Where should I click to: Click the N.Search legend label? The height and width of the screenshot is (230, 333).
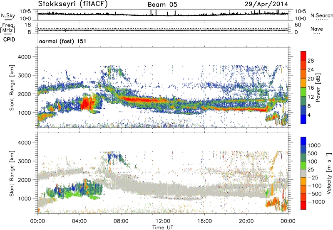point(321,15)
